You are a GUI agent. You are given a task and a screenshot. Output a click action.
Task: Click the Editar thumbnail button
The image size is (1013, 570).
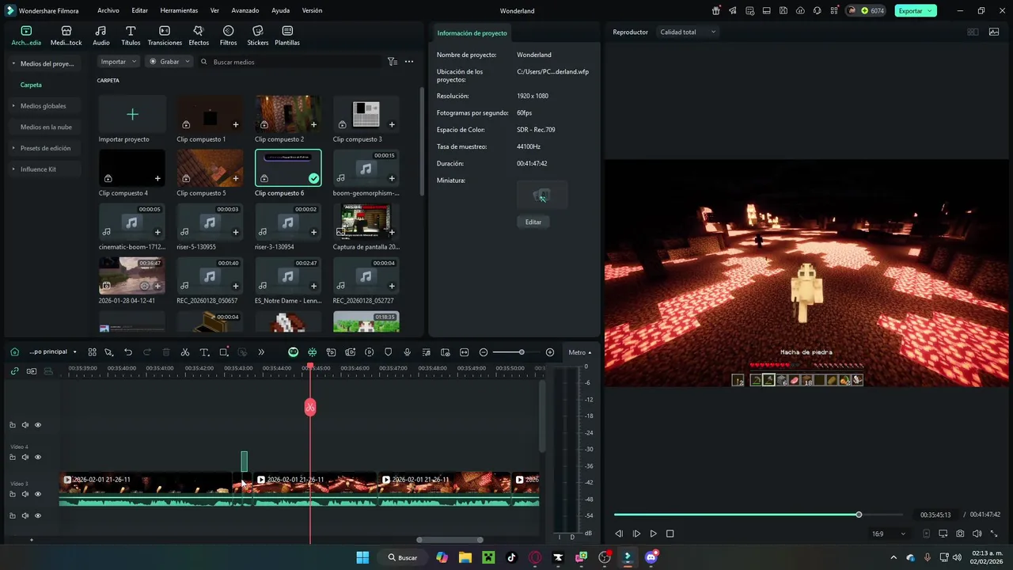(533, 222)
